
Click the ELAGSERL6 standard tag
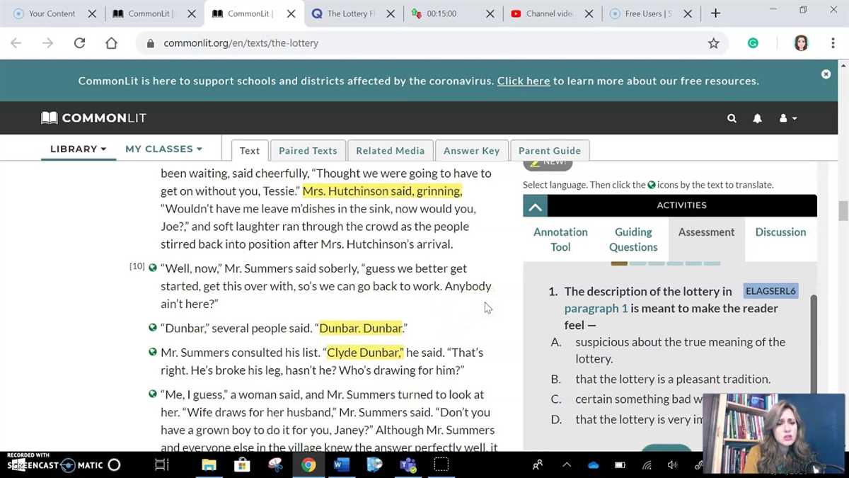770,291
